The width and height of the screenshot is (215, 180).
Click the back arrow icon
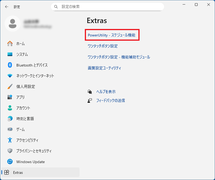click(7, 7)
